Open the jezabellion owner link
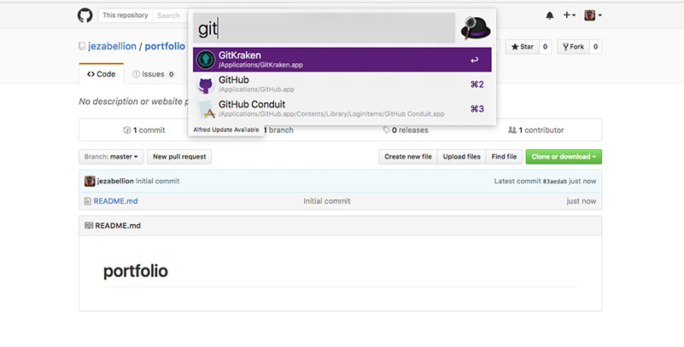 tap(112, 46)
